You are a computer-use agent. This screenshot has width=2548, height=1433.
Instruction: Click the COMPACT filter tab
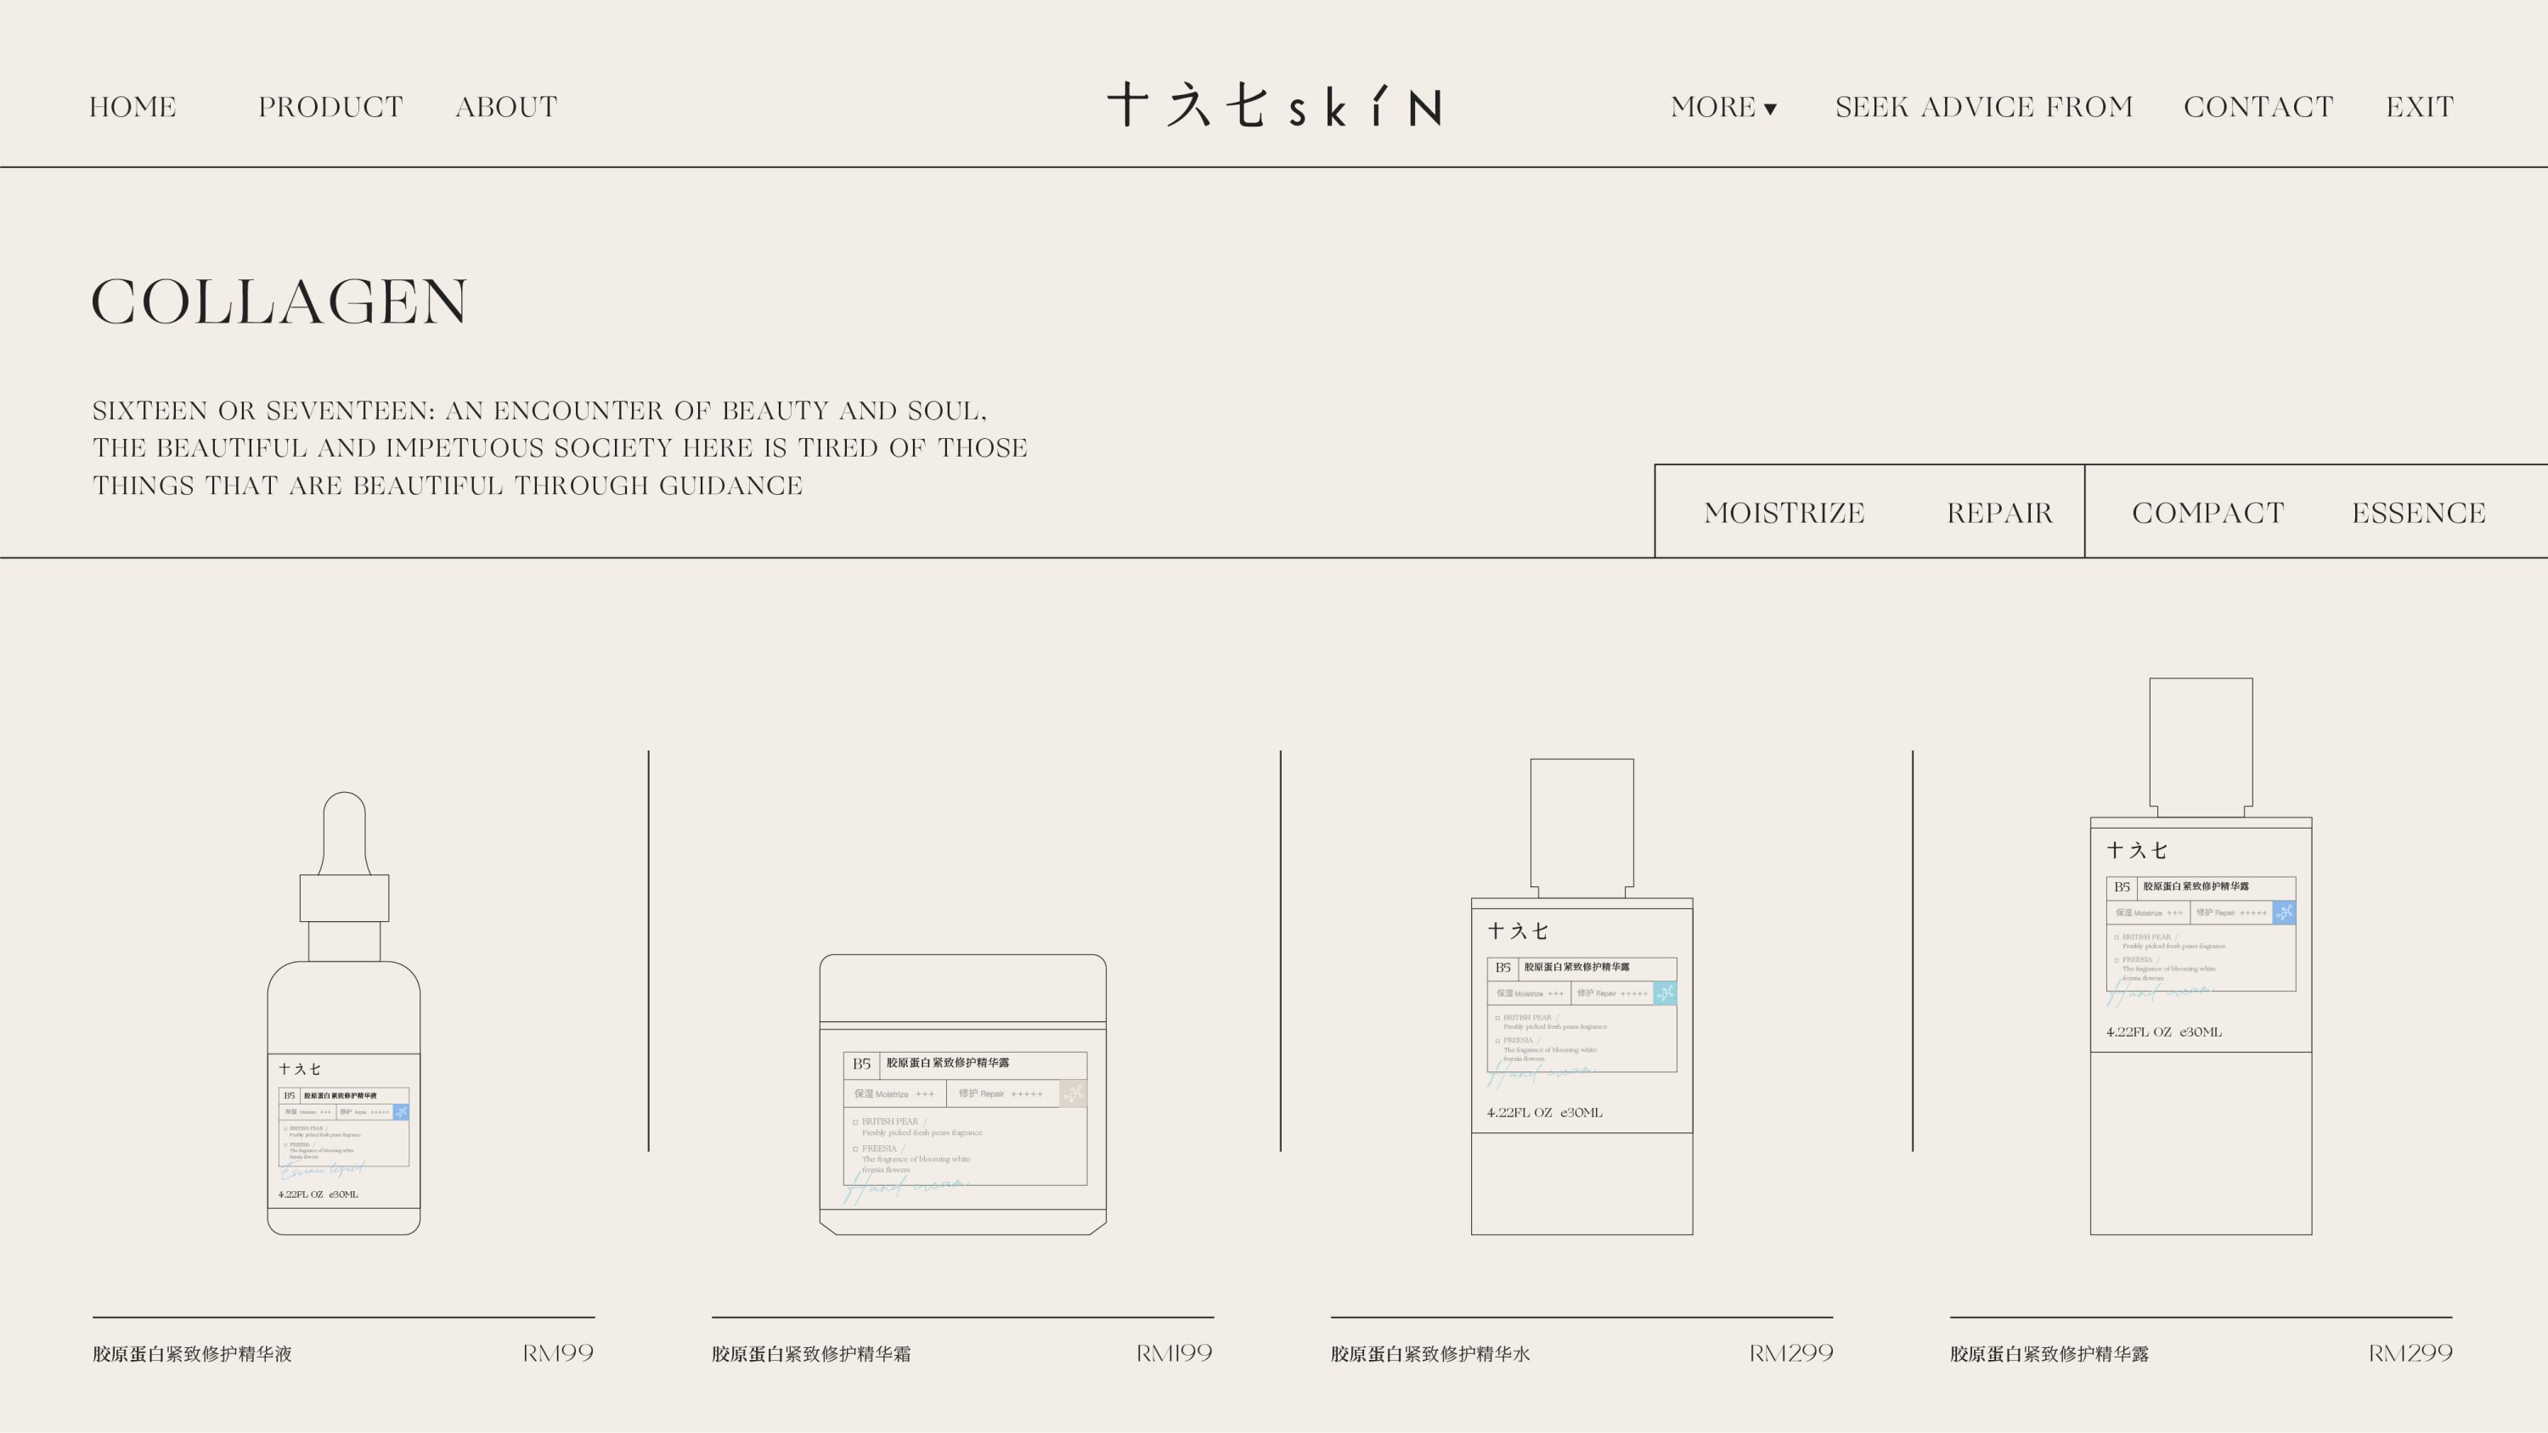click(x=2207, y=513)
